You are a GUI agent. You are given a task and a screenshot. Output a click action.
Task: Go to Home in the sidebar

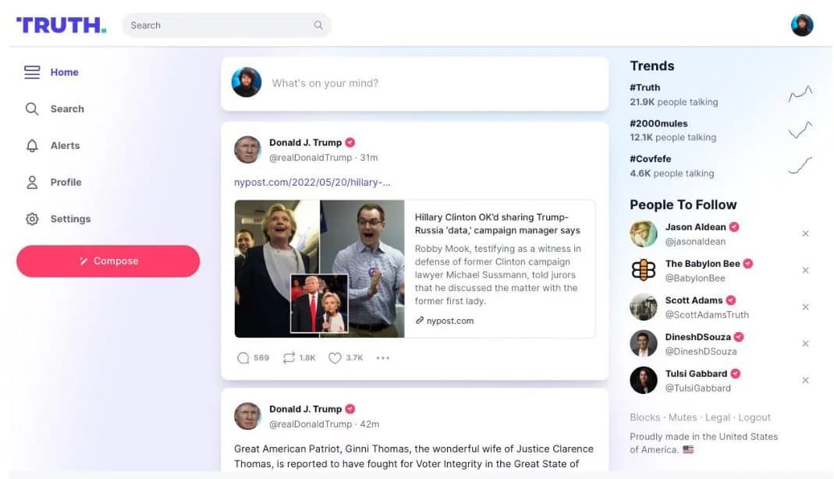pos(51,73)
